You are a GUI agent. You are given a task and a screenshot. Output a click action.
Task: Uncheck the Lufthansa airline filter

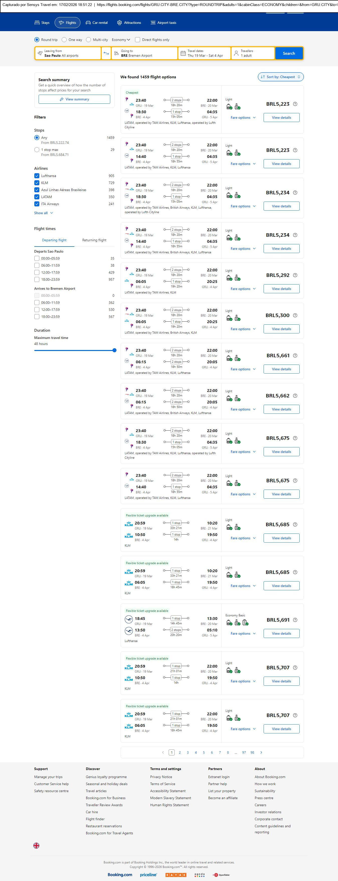point(37,176)
